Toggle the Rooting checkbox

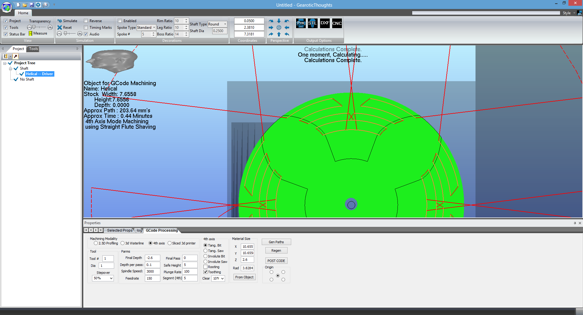pyautogui.click(x=206, y=267)
